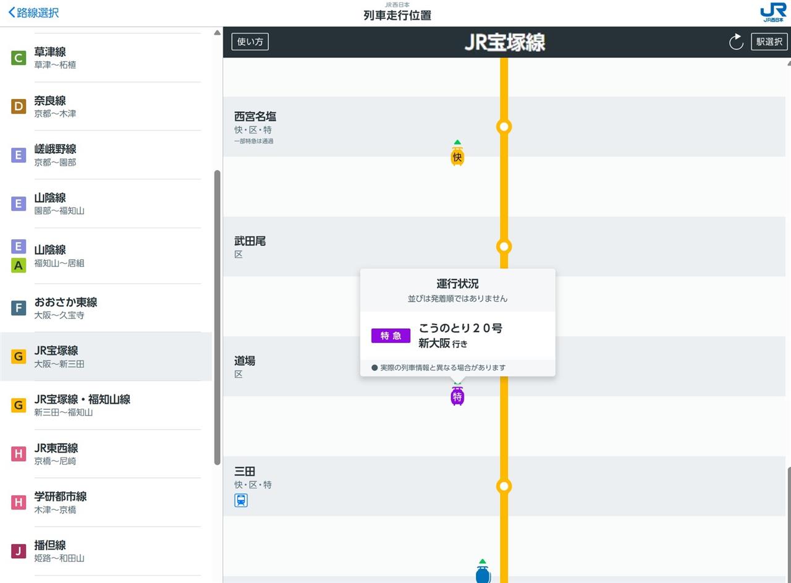Click the purple 特 express train icon
Viewport: 791px width, 583px height.
pos(457,396)
